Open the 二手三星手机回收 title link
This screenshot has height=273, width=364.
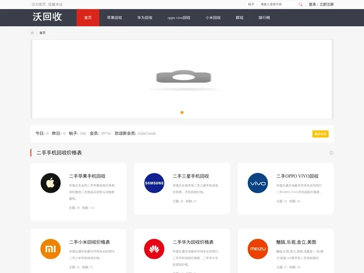[x=191, y=176]
